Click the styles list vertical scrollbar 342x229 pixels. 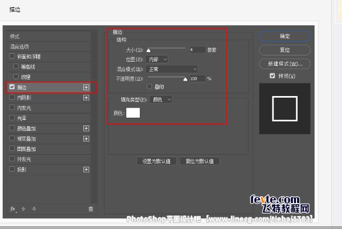[94, 118]
